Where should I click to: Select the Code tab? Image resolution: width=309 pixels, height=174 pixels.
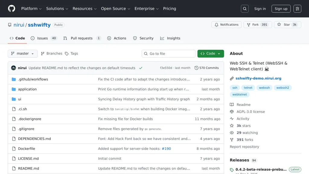pos(17,38)
